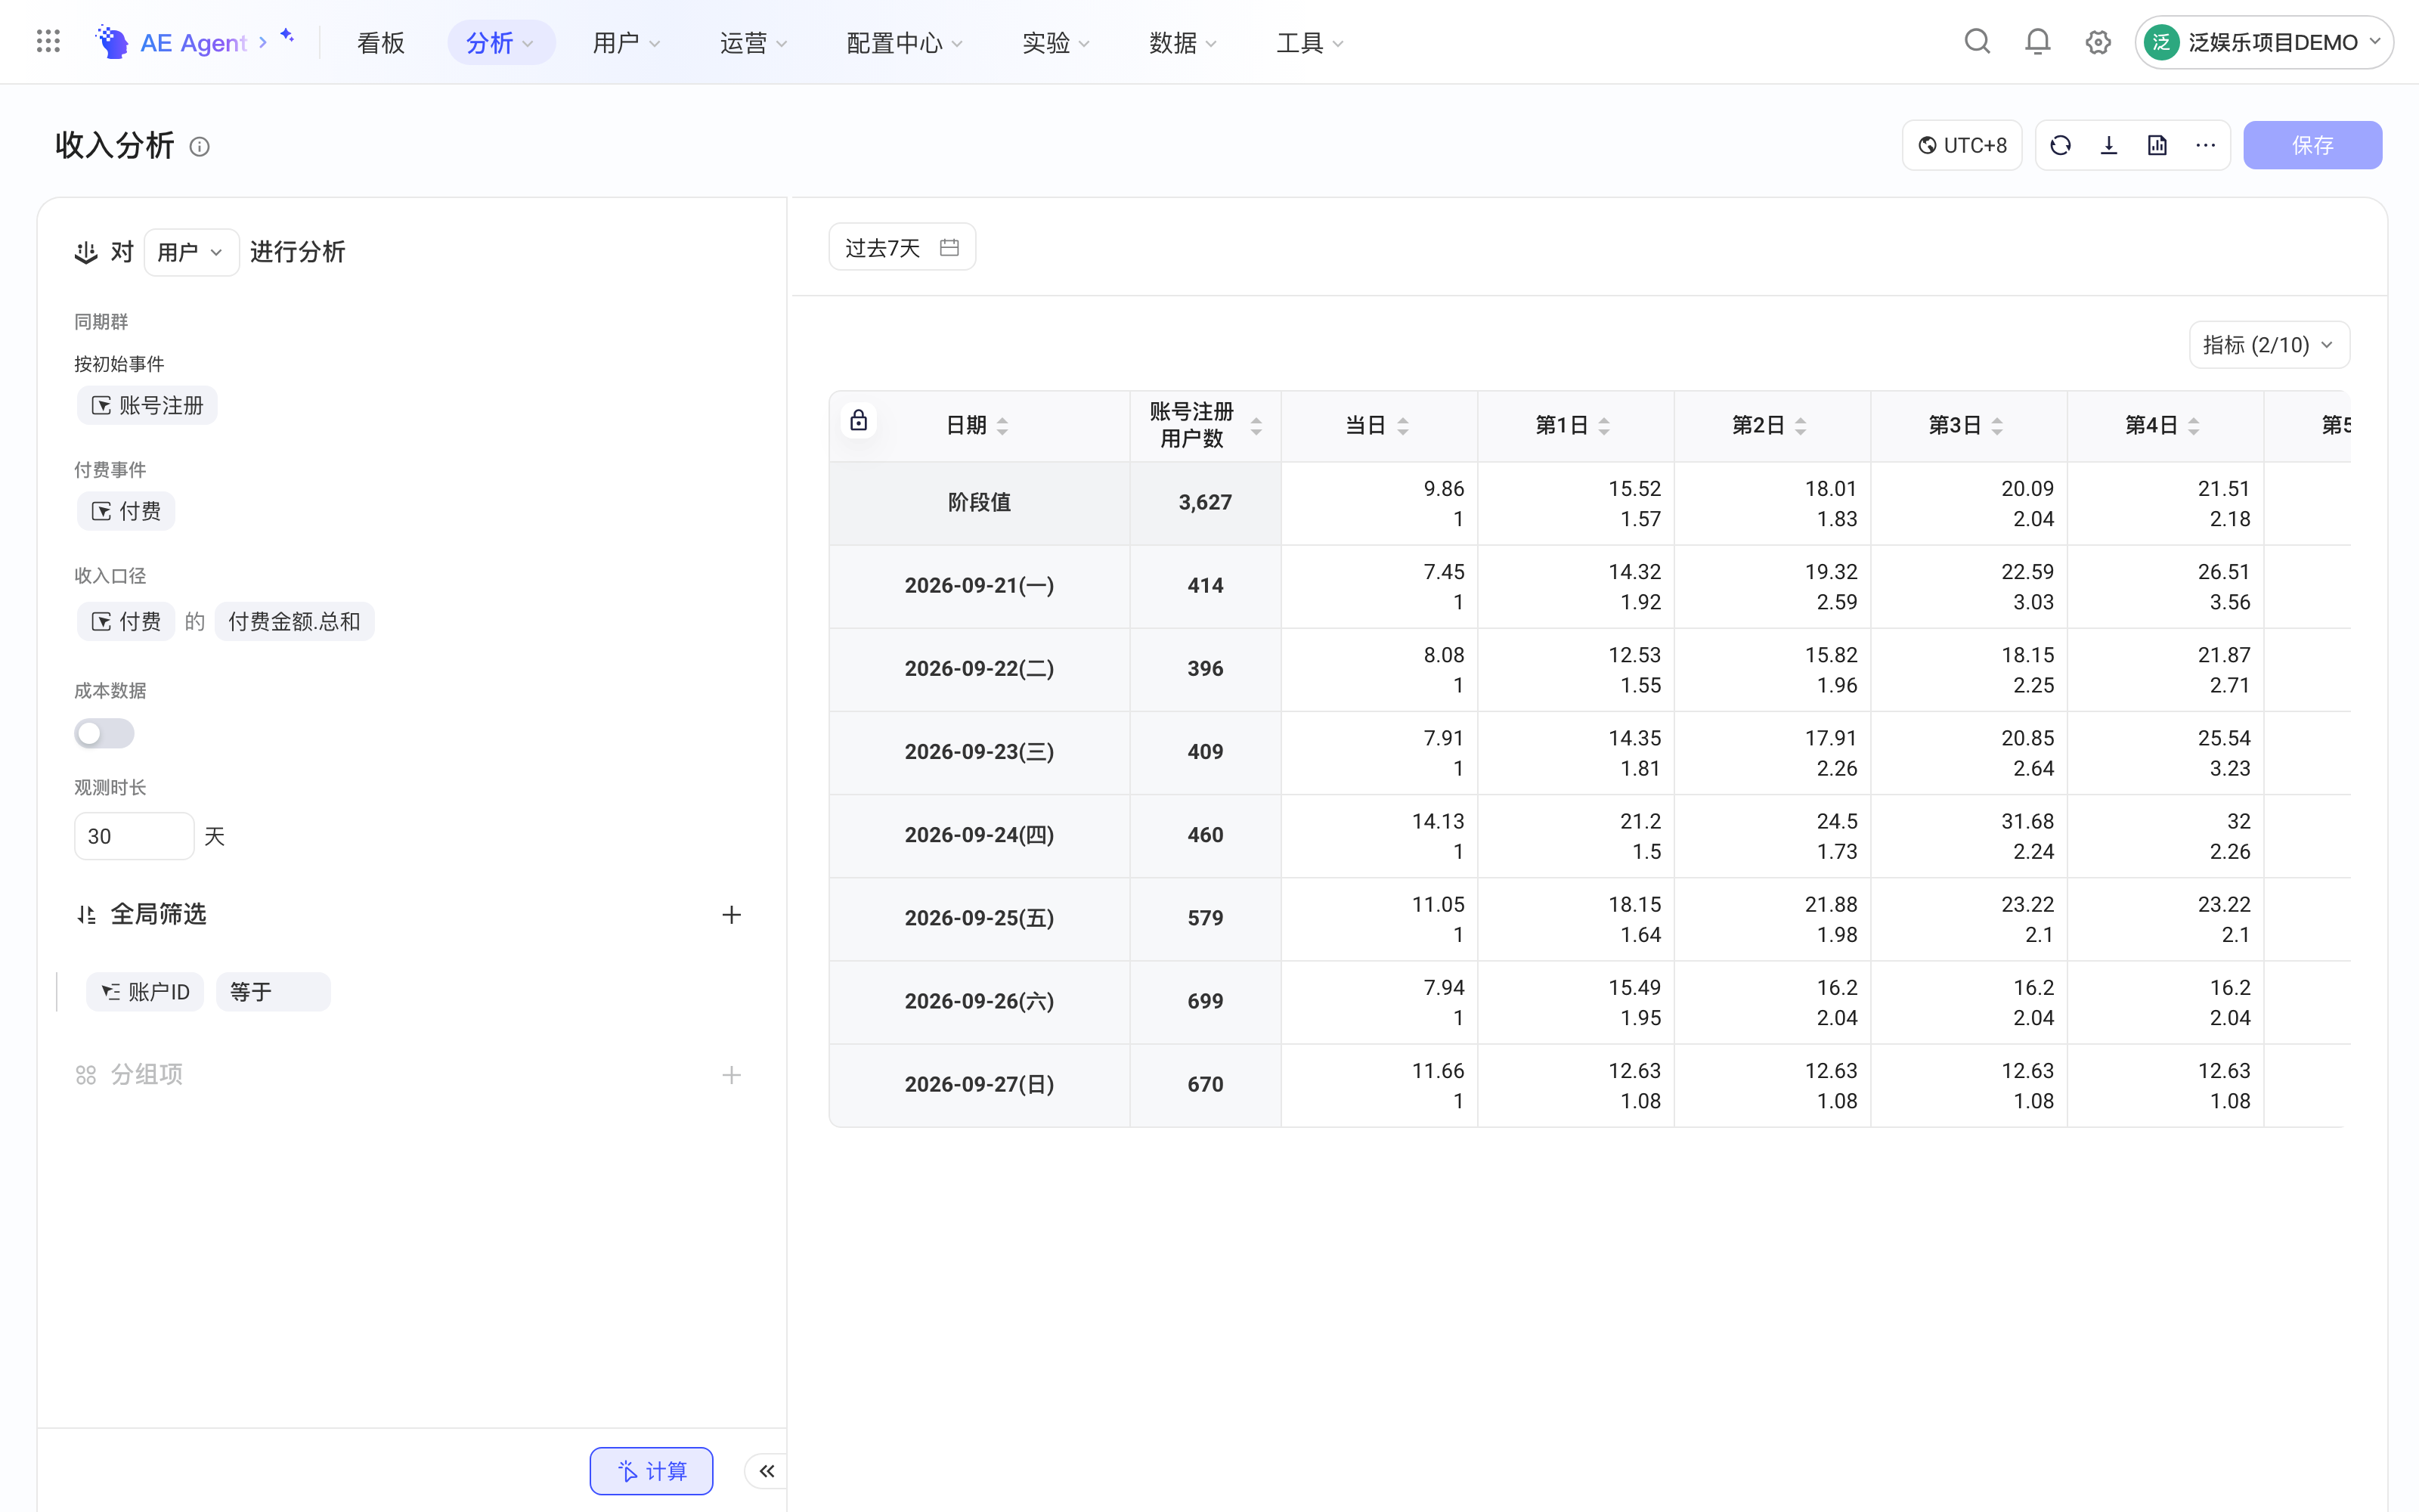Image resolution: width=2419 pixels, height=1512 pixels.
Task: Open the UTC+8 timezone selector
Action: point(1961,146)
